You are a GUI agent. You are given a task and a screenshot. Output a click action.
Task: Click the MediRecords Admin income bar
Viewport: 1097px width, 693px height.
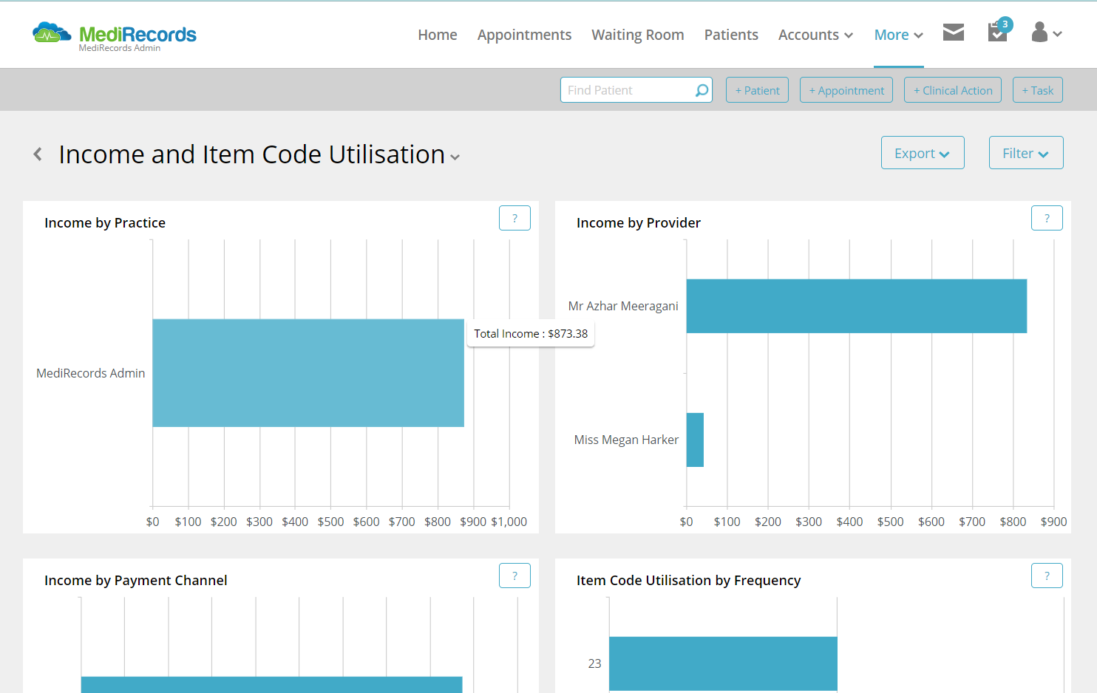[x=308, y=373]
